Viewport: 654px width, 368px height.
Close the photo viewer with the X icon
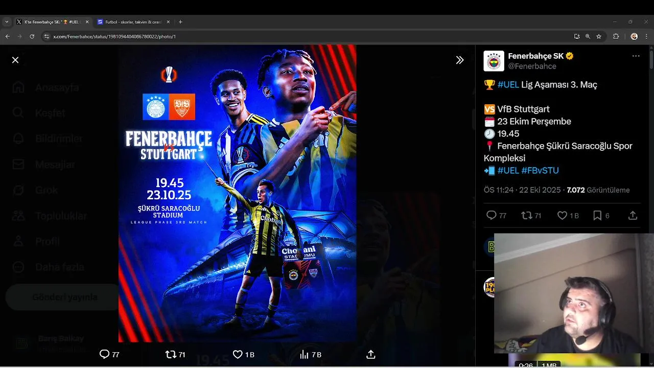click(x=15, y=60)
